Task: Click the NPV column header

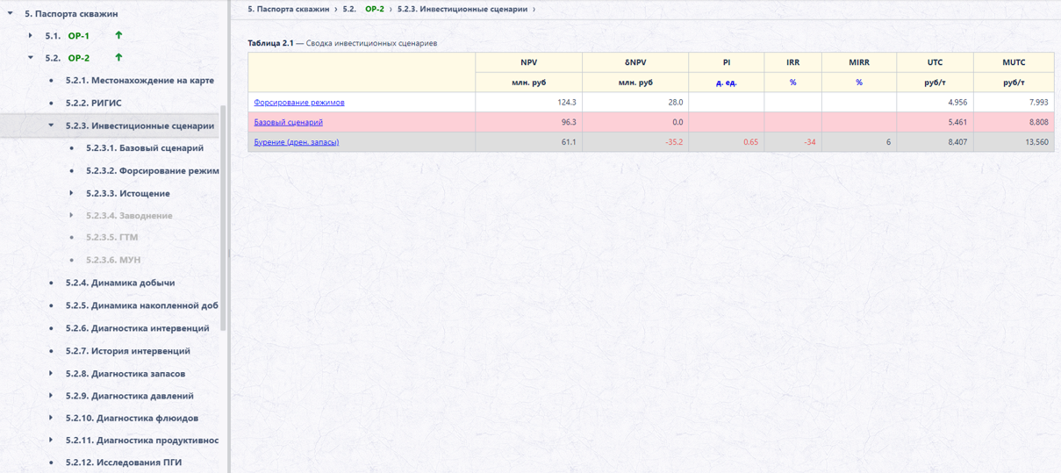Action: pyautogui.click(x=528, y=62)
